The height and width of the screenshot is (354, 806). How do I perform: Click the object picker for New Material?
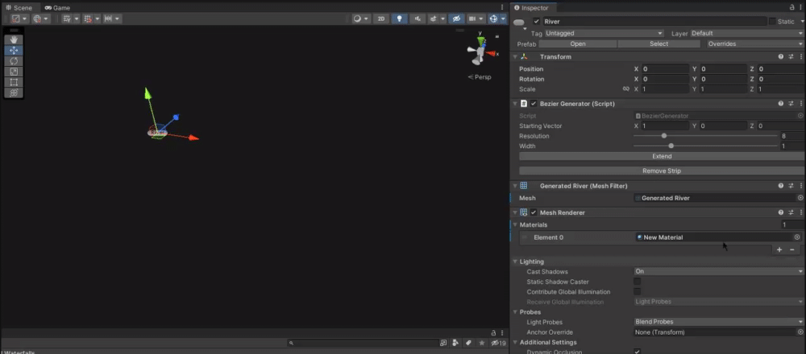coord(797,237)
